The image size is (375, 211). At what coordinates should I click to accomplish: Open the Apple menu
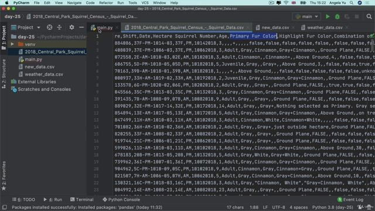coord(6,3)
